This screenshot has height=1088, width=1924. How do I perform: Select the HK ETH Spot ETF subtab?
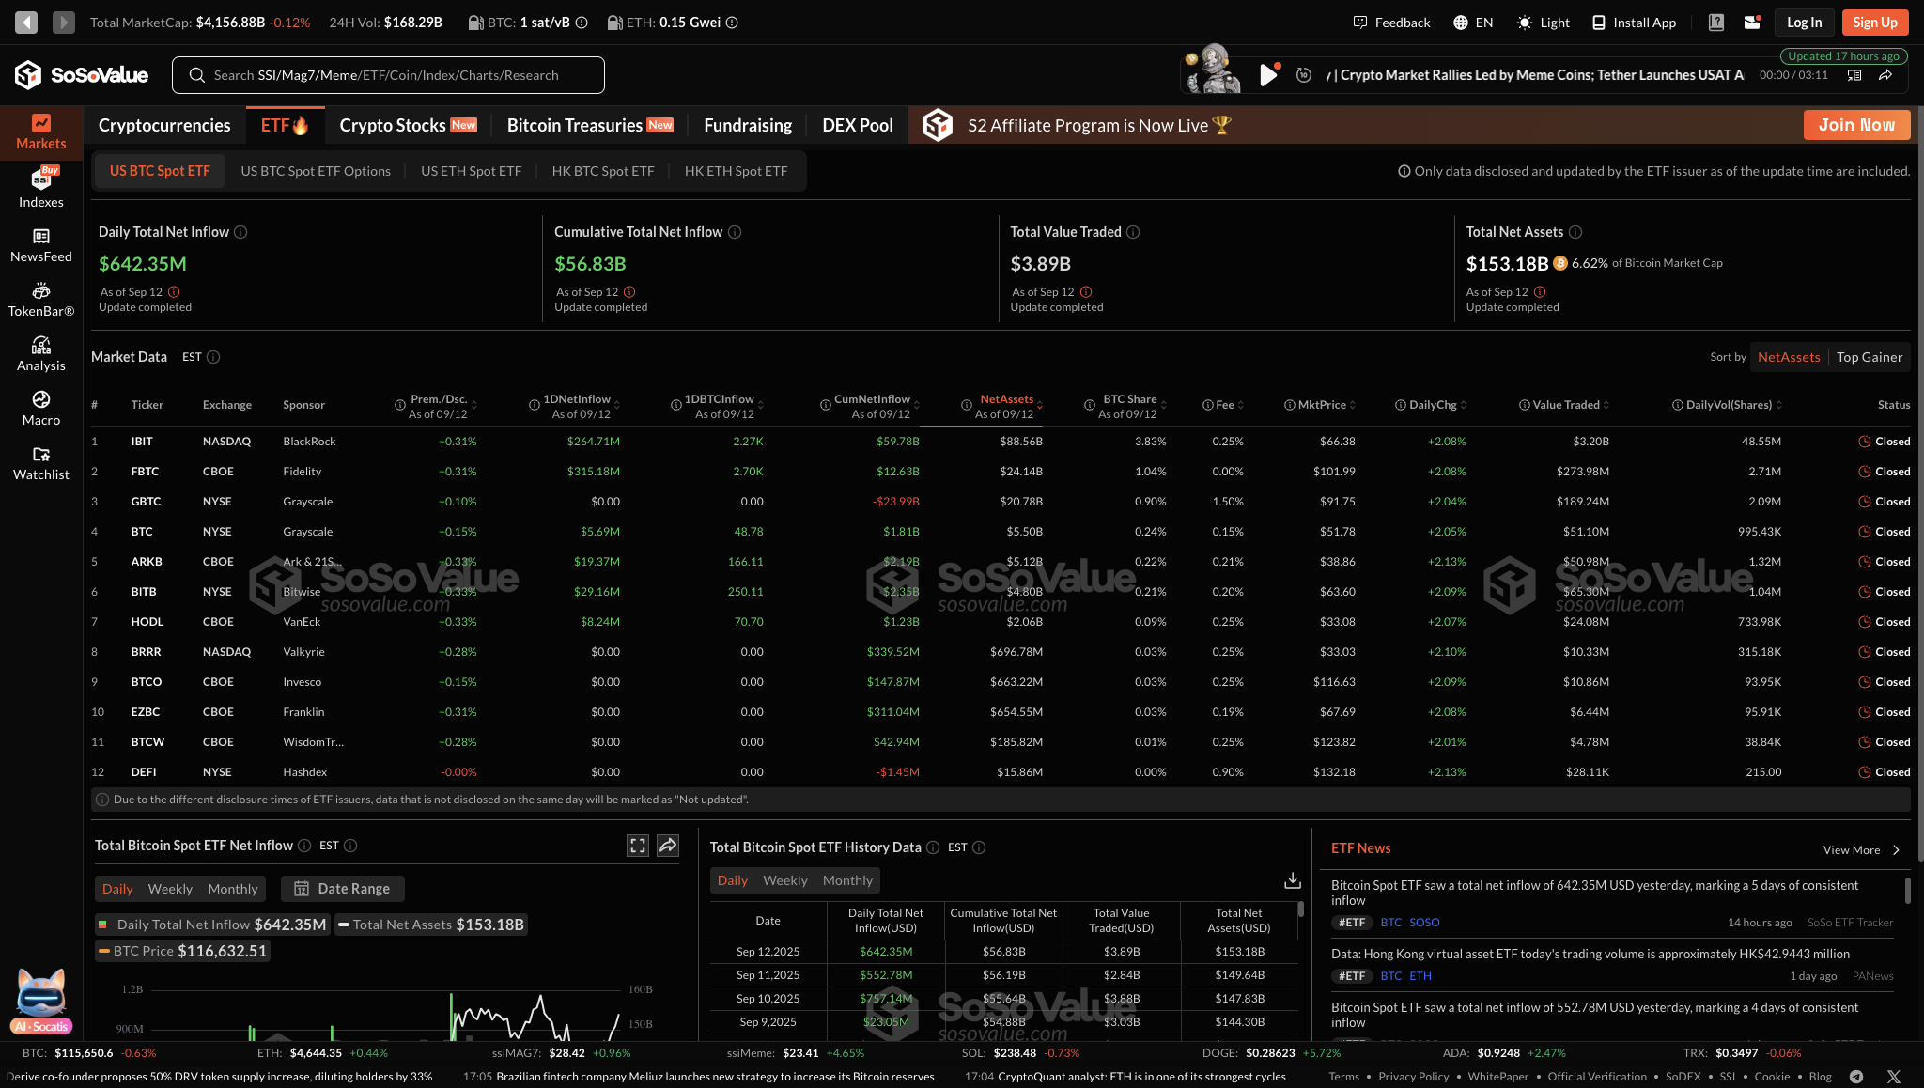[x=736, y=171]
